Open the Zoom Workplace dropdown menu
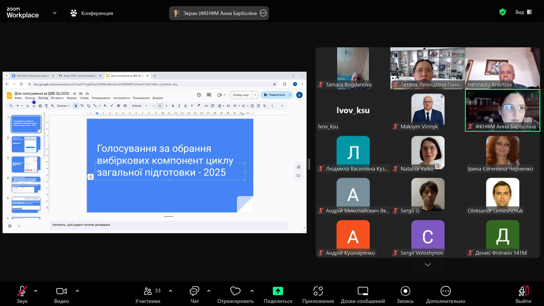Image resolution: width=544 pixels, height=306 pixels. 55,13
